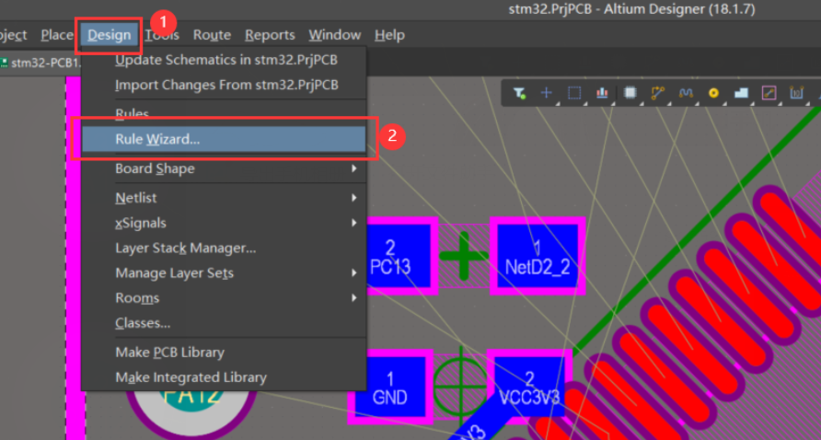Switch to the stm32-PCB1 document tab
821x440 pixels.
[x=40, y=64]
